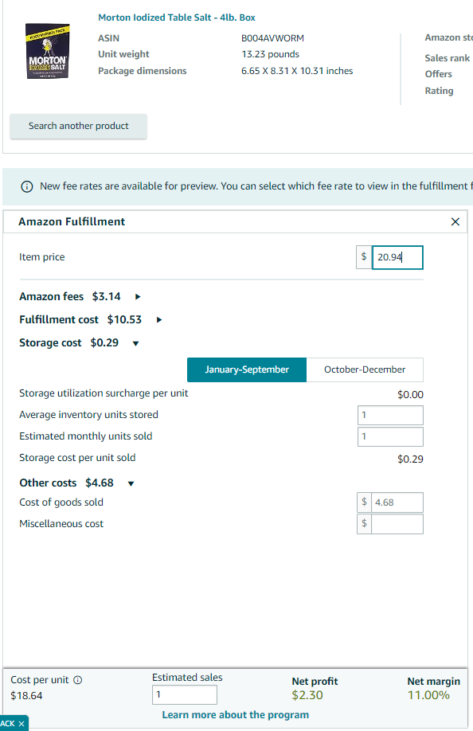This screenshot has width=473, height=731.
Task: Click Miscellaneous cost input field
Action: (x=397, y=524)
